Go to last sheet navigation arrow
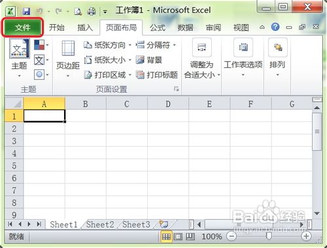 click(x=39, y=224)
